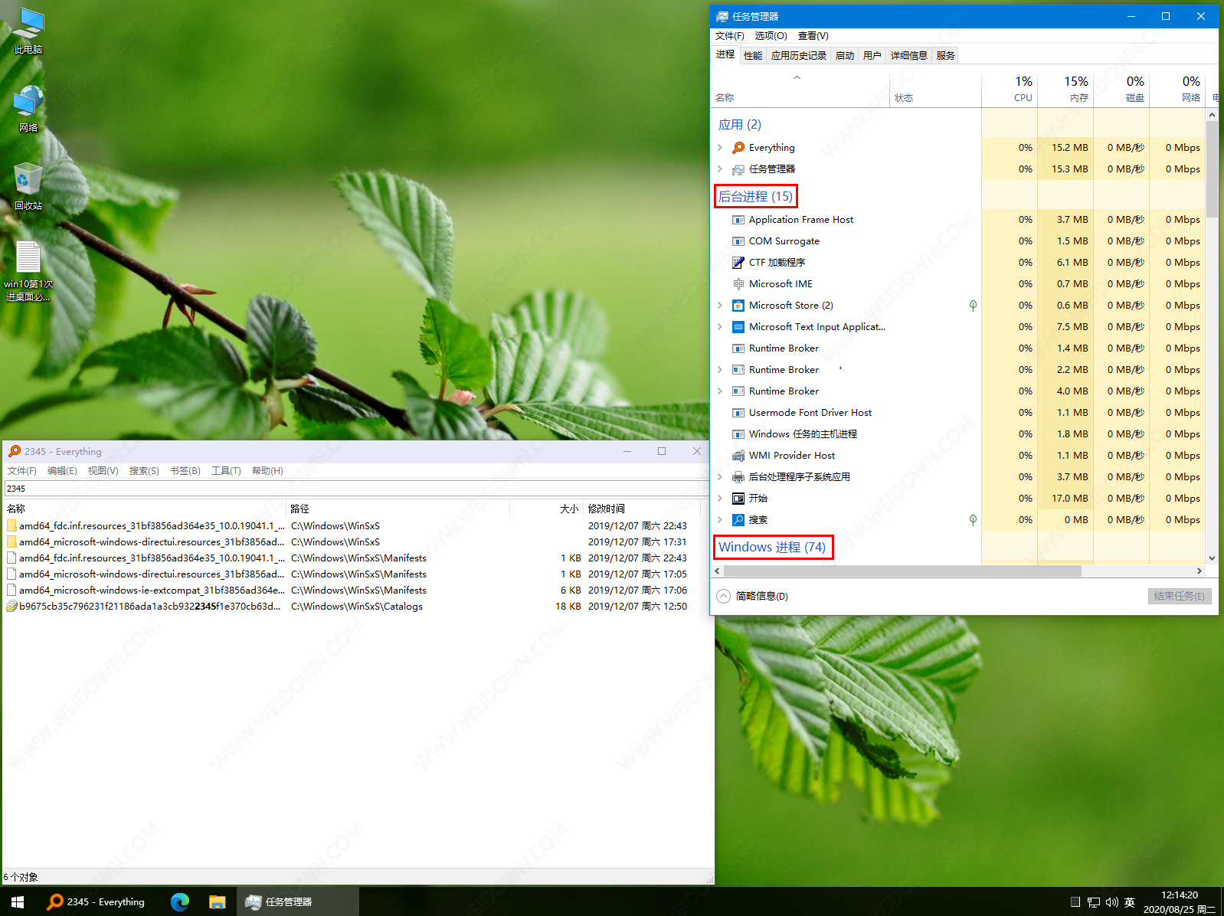Open the 启动 tab
1224x916 pixels.
click(x=845, y=55)
